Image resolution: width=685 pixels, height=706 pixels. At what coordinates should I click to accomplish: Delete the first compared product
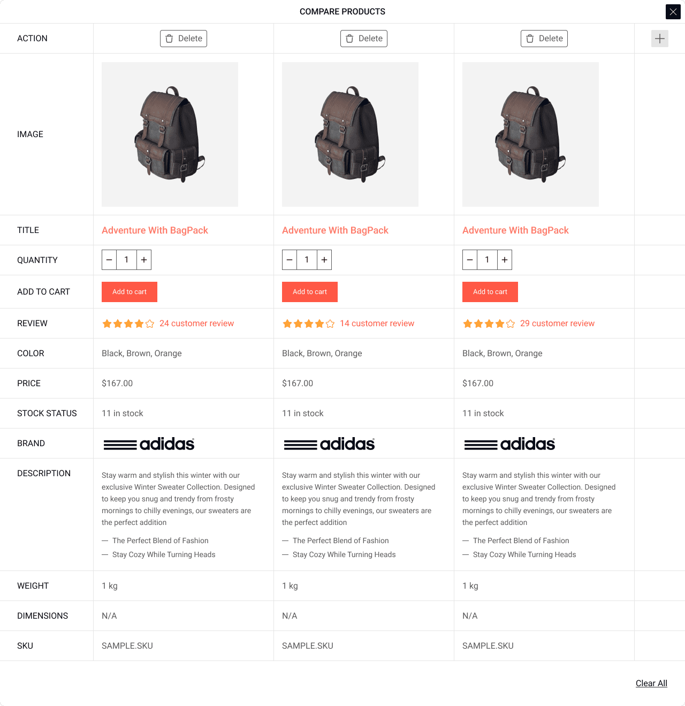pyautogui.click(x=184, y=39)
